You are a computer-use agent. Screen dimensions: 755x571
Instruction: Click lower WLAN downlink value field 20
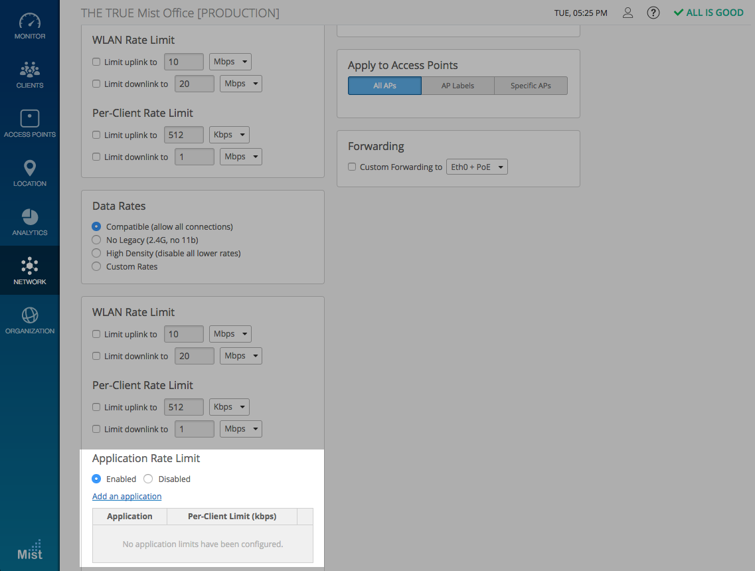click(x=194, y=356)
